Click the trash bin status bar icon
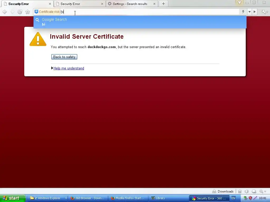This screenshot has width=270, height=202. (x=240, y=191)
